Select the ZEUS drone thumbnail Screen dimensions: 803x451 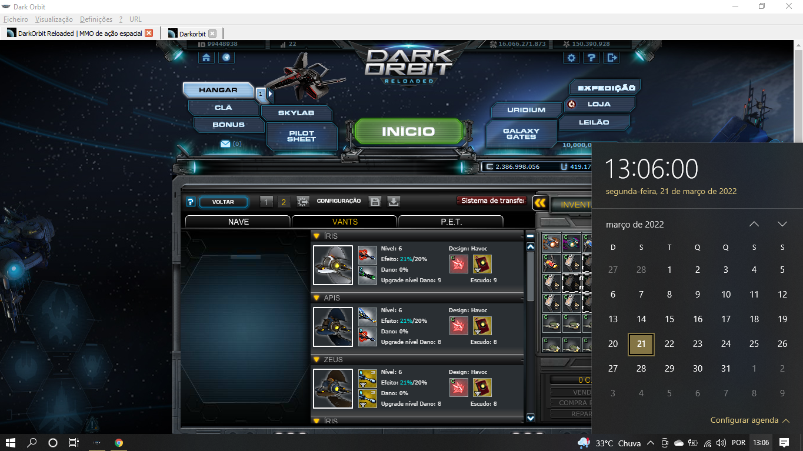pos(333,389)
